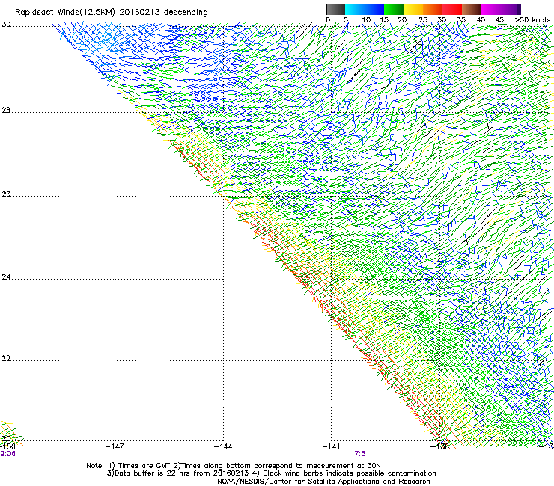Image resolution: width=554 pixels, height=486 pixels.
Task: Click the magenta 40-45 knots color swatch
Action: 491,9
